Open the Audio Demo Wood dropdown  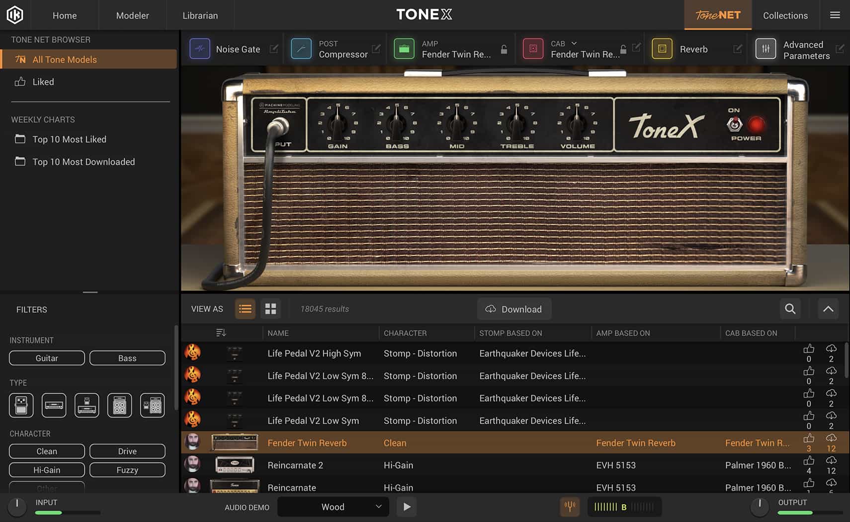tap(333, 507)
